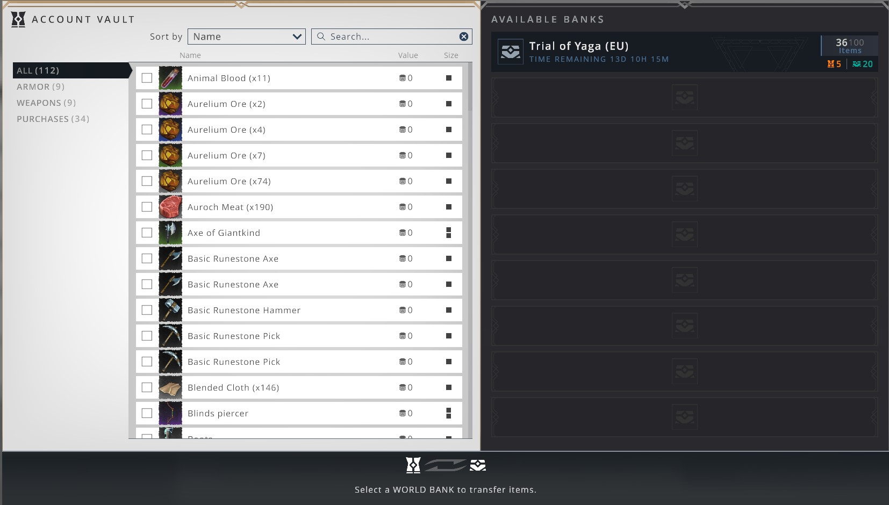
Task: Click the Time Remaining 13D 10H 15M text
Action: point(599,59)
